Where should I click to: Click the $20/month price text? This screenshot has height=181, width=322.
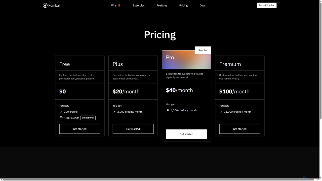(126, 92)
